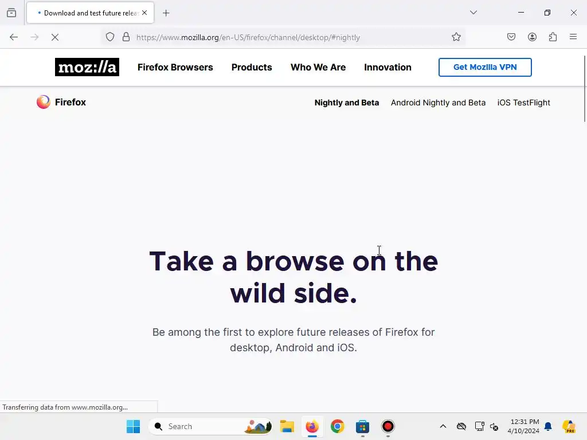The image size is (587, 440).
Task: Click the "Be among the first to explore" paragraph
Action: click(x=293, y=340)
